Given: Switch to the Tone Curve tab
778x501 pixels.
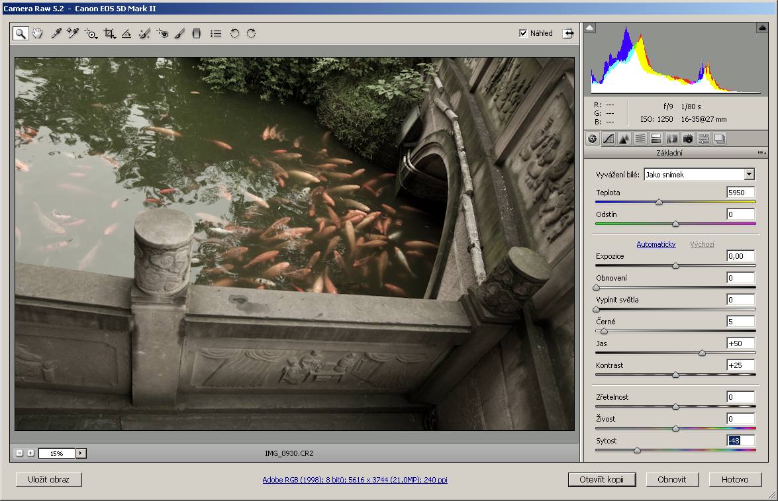Looking at the screenshot, I should (x=608, y=138).
